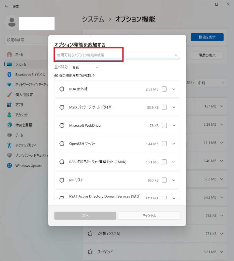Screen dimensions: 234x261
Task: Click the ワードパッド feature icon
Action: [x=90, y=252]
